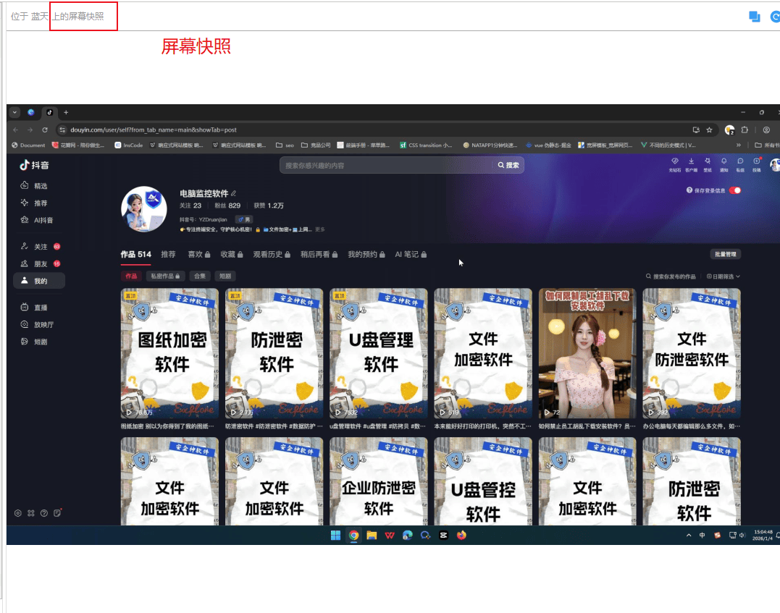Open AI抖音 from the left sidebar

point(43,220)
